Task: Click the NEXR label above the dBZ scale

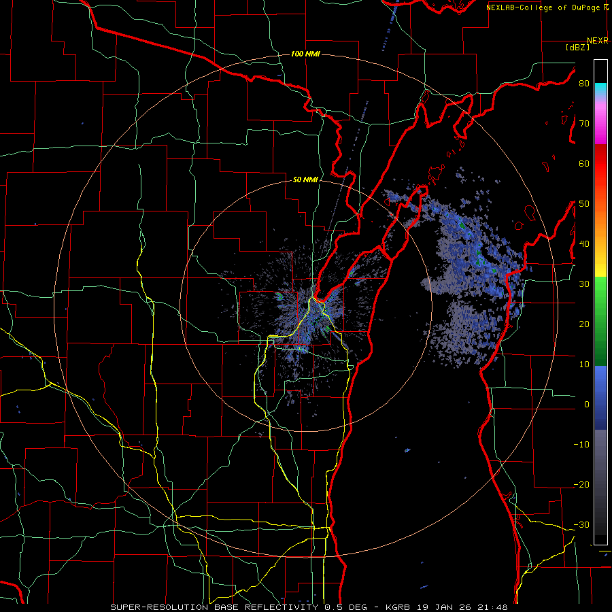Action: (x=598, y=41)
